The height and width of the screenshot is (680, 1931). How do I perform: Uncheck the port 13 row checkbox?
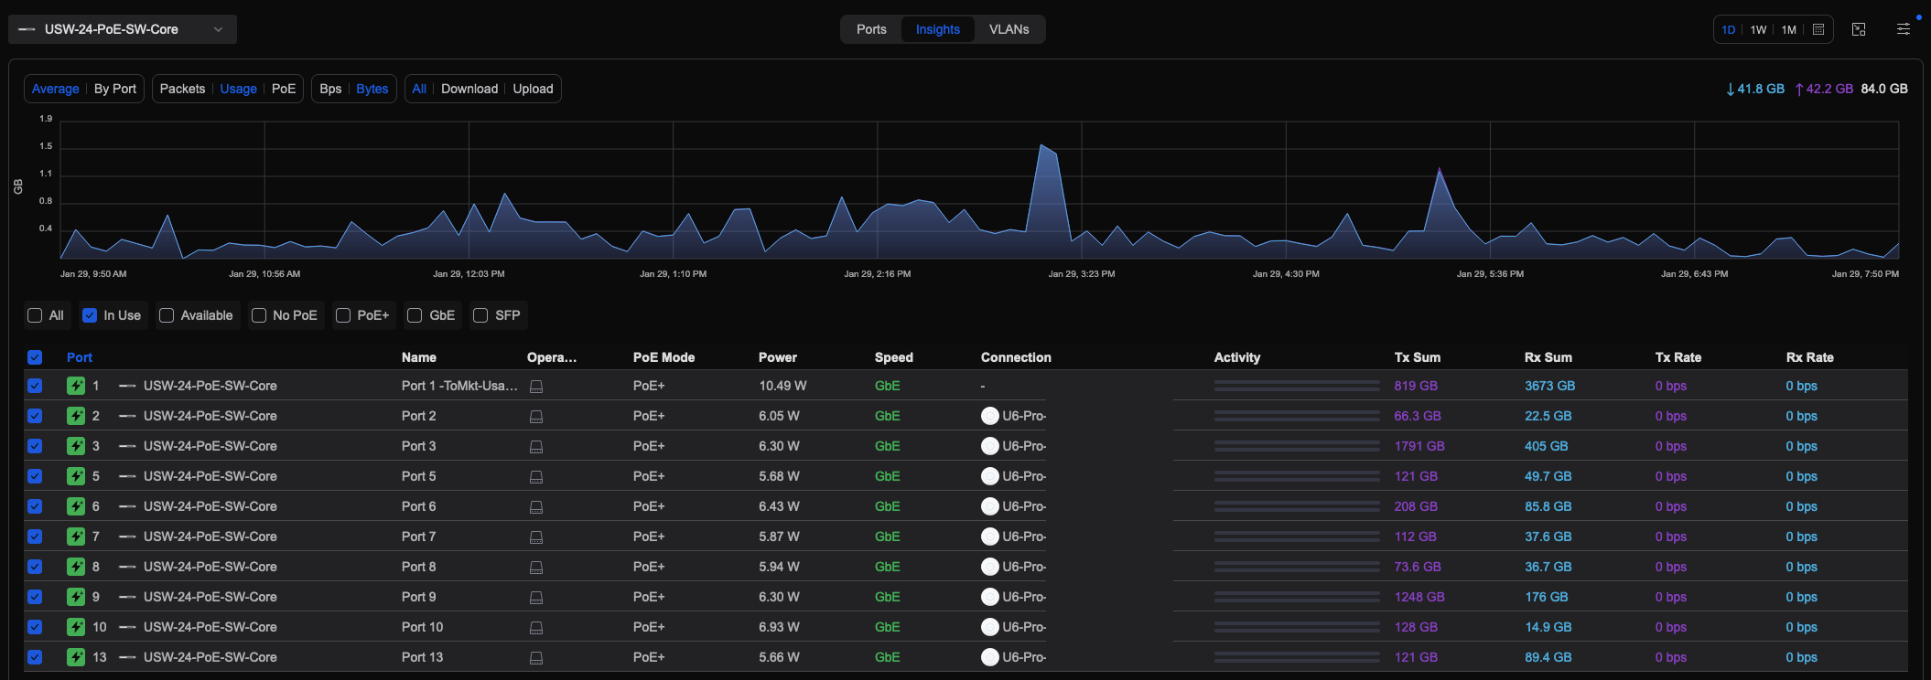click(35, 657)
